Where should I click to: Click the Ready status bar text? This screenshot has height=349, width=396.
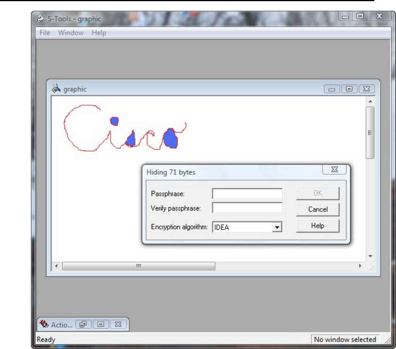click(x=46, y=340)
